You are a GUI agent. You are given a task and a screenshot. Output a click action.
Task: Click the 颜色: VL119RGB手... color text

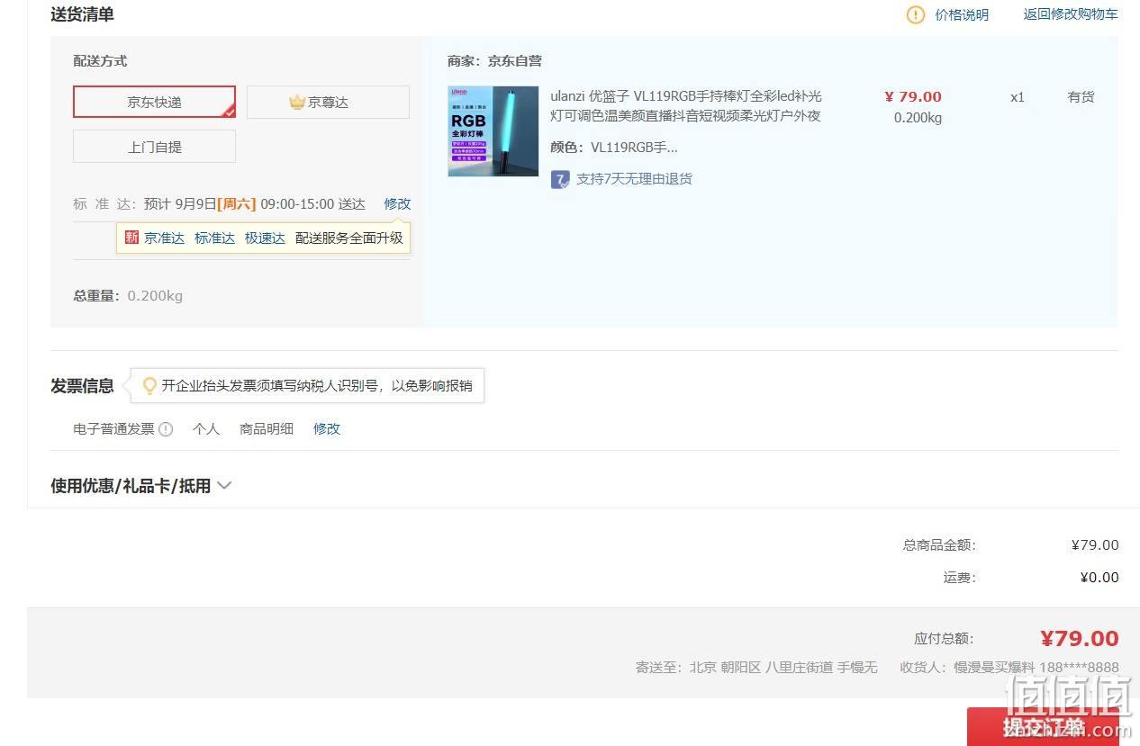pyautogui.click(x=614, y=148)
